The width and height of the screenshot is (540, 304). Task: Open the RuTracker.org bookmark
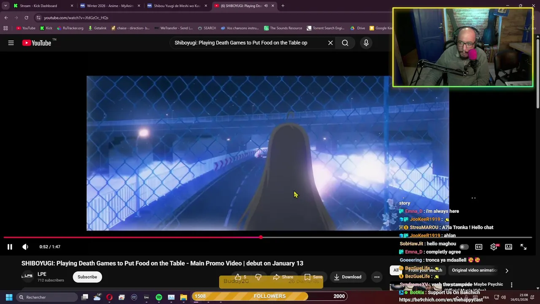point(70,28)
